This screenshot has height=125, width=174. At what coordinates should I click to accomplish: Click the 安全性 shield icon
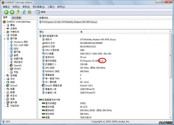8,96
